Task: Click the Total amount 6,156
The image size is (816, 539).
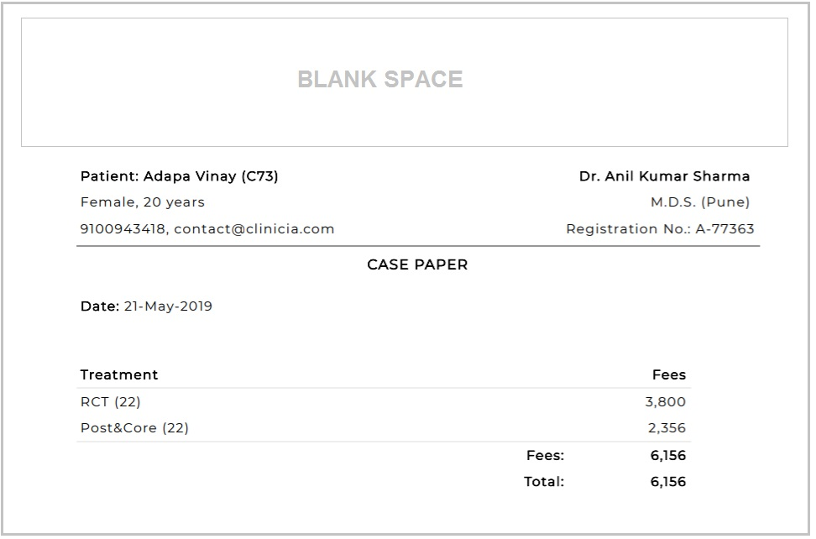Action: coord(668,482)
